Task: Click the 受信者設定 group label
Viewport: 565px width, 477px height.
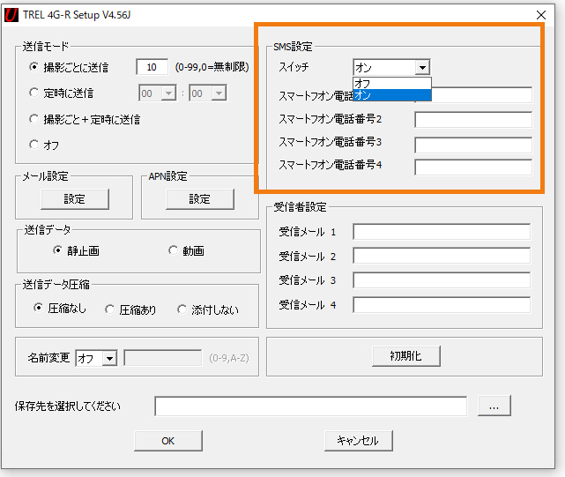Action: (x=300, y=207)
